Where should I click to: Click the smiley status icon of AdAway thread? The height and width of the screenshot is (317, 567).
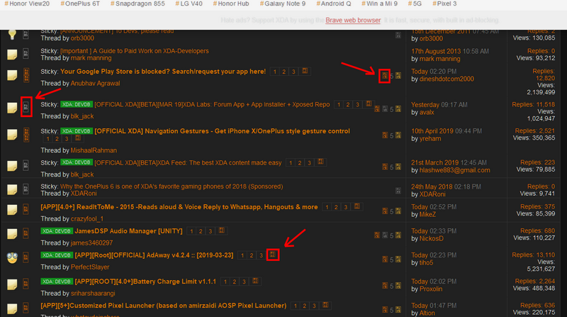pos(12,258)
